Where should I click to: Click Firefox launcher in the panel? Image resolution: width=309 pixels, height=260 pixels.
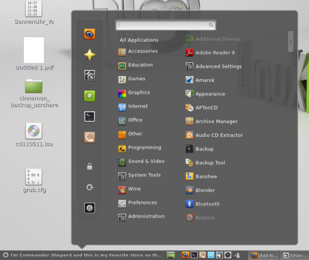(185, 255)
